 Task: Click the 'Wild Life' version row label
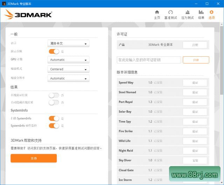125,141
